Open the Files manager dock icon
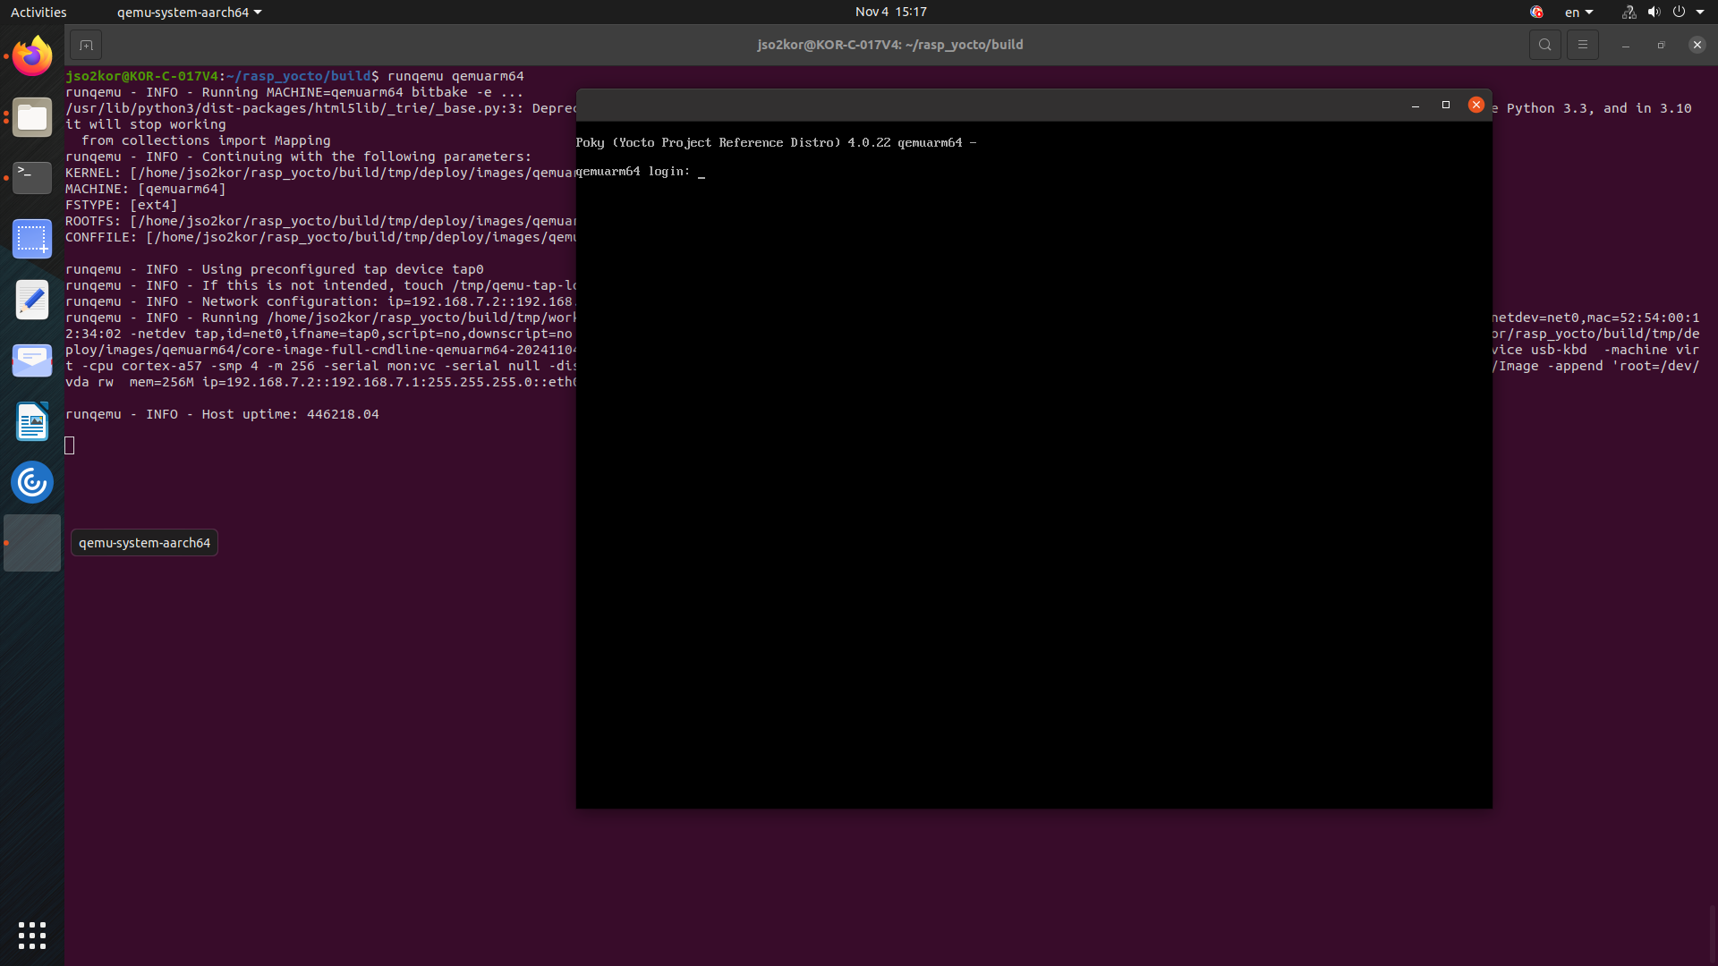Viewport: 1718px width, 966px height. coord(32,117)
